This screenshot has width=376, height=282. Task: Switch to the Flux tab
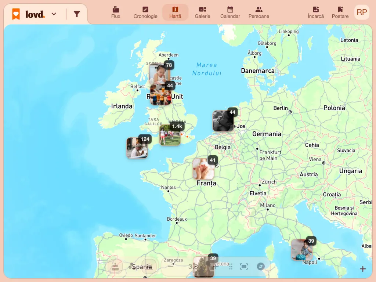pyautogui.click(x=116, y=12)
